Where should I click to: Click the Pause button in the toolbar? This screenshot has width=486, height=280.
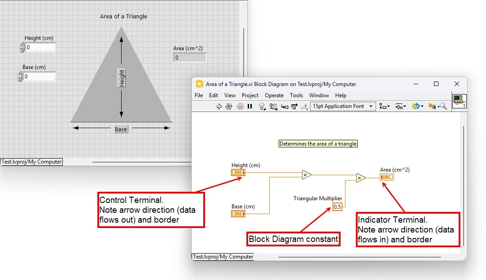pos(250,107)
